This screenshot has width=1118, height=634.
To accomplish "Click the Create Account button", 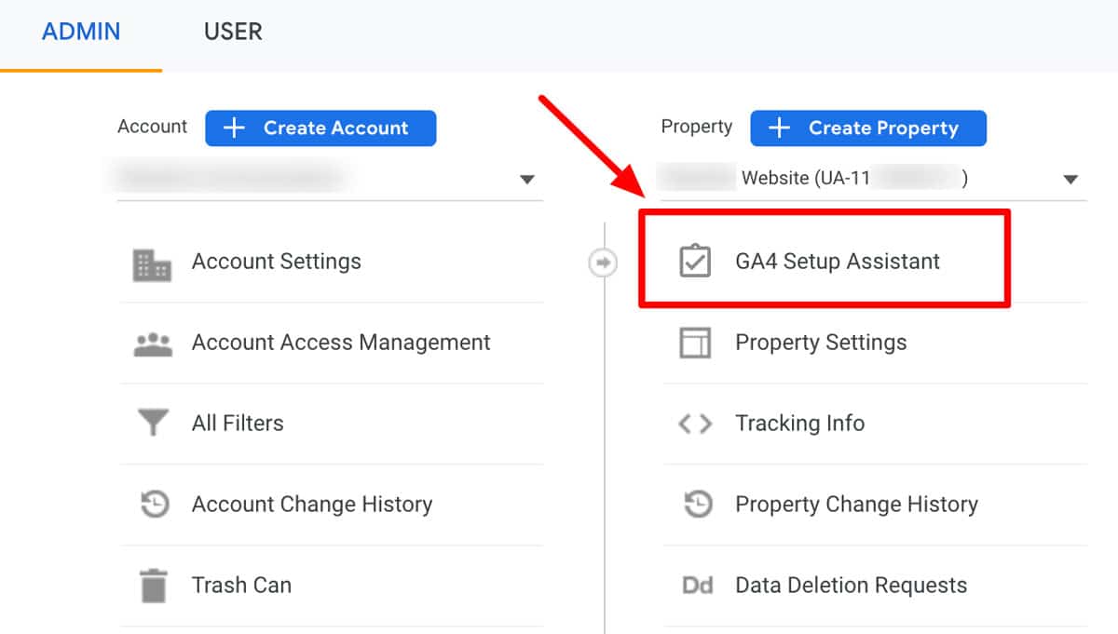I will coord(320,128).
